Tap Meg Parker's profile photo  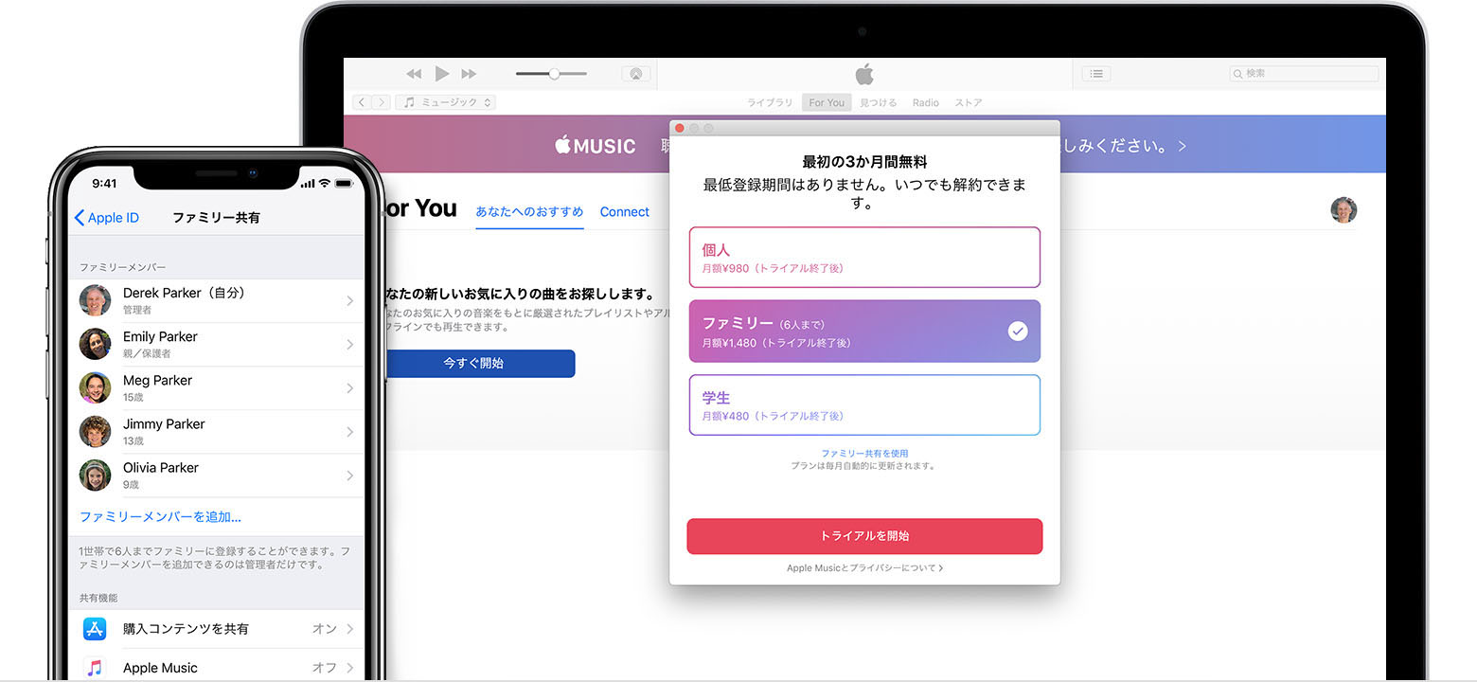pos(96,388)
